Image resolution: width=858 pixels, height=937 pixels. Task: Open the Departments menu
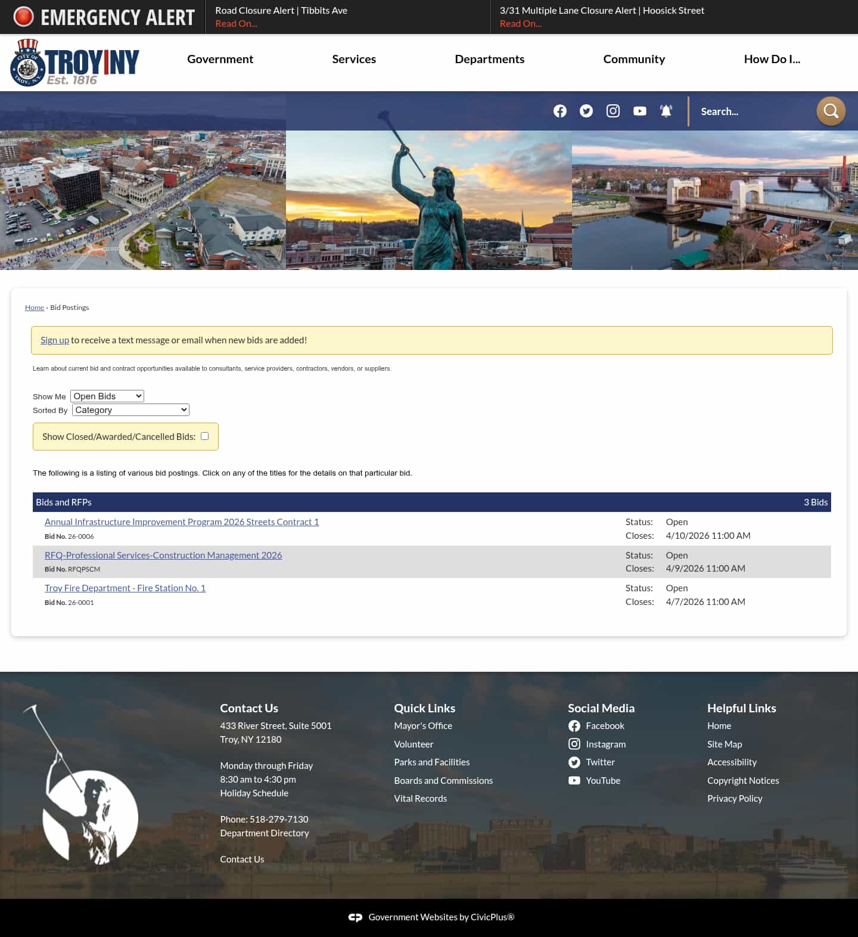point(490,59)
